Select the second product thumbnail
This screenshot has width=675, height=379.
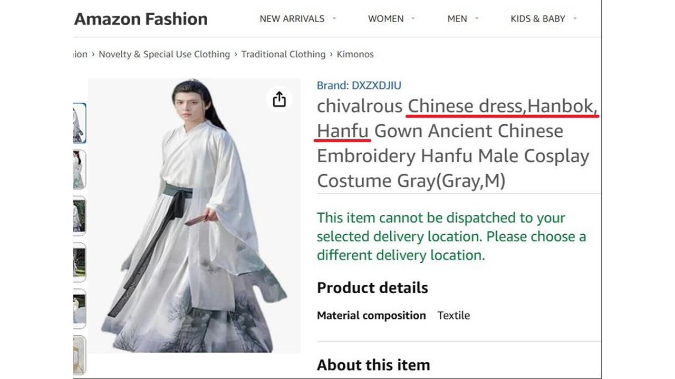pos(79,169)
